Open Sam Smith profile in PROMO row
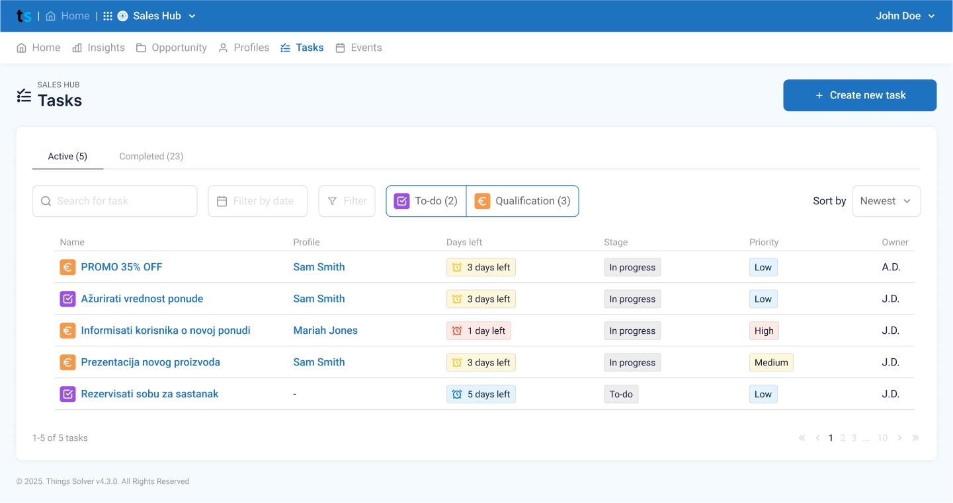This screenshot has width=953, height=503. (x=319, y=267)
